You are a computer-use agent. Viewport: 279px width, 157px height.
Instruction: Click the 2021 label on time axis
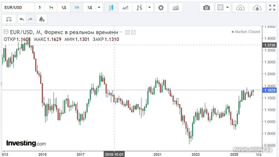158,154
